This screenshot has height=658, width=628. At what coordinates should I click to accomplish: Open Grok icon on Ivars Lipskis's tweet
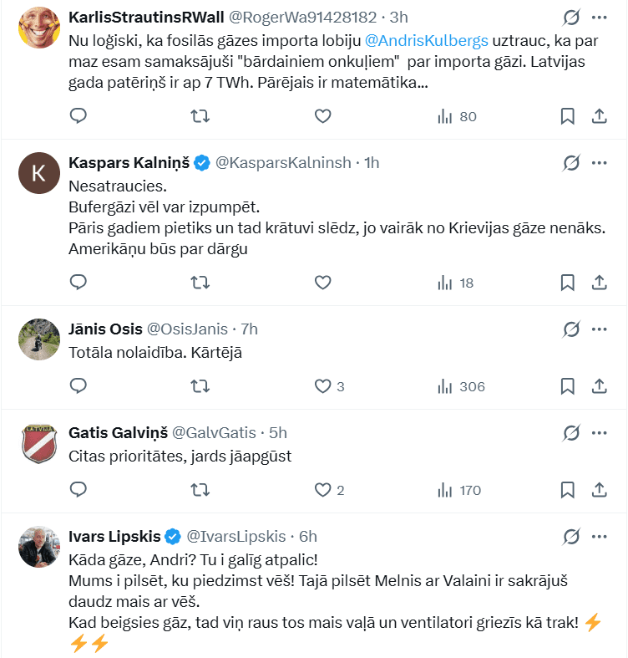tap(572, 536)
